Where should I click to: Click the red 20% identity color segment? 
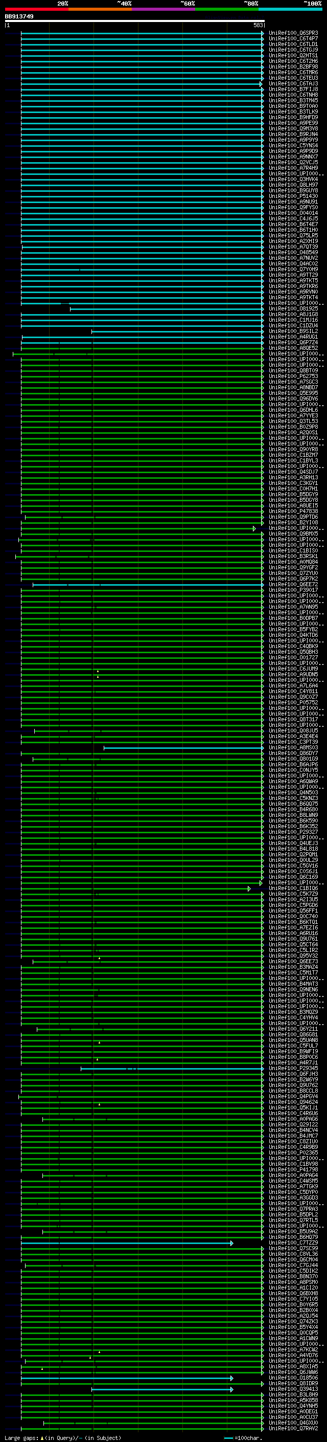[x=36, y=9]
